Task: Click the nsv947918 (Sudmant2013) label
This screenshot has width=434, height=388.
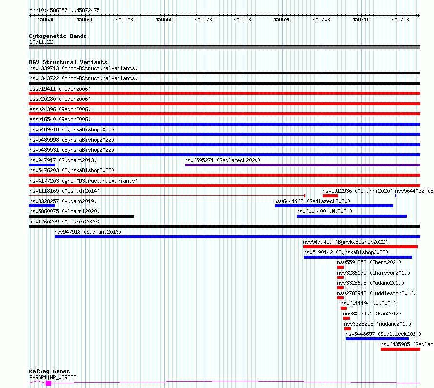Action: coord(88,232)
